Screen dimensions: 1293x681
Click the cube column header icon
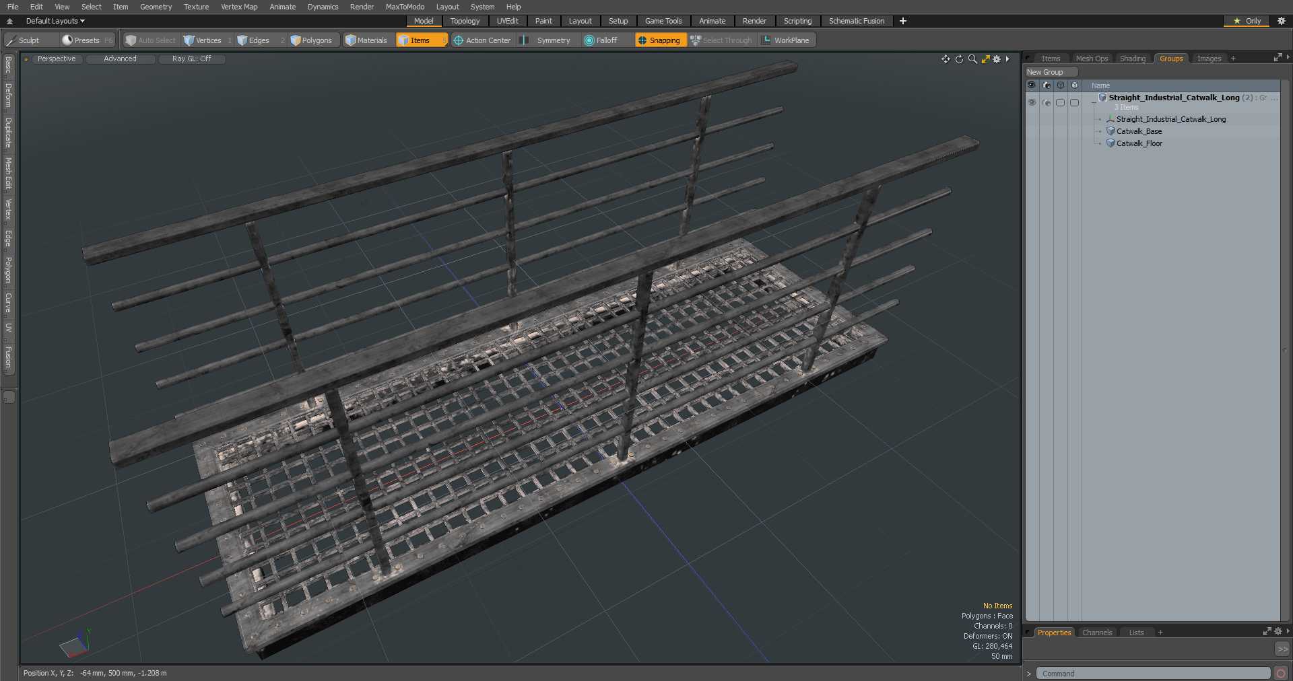[x=1075, y=85]
